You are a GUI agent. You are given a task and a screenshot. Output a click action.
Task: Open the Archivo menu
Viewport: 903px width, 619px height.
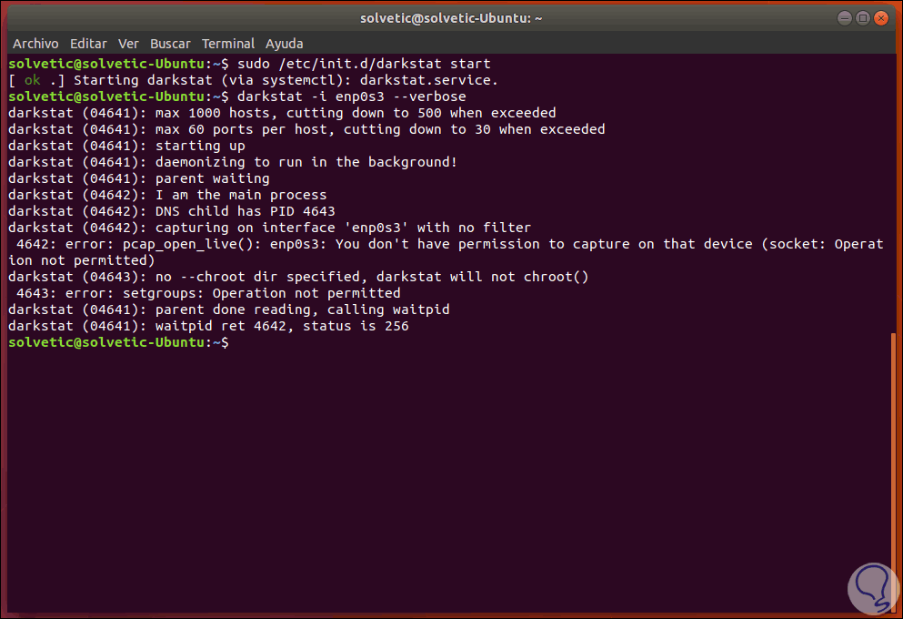pyautogui.click(x=35, y=43)
